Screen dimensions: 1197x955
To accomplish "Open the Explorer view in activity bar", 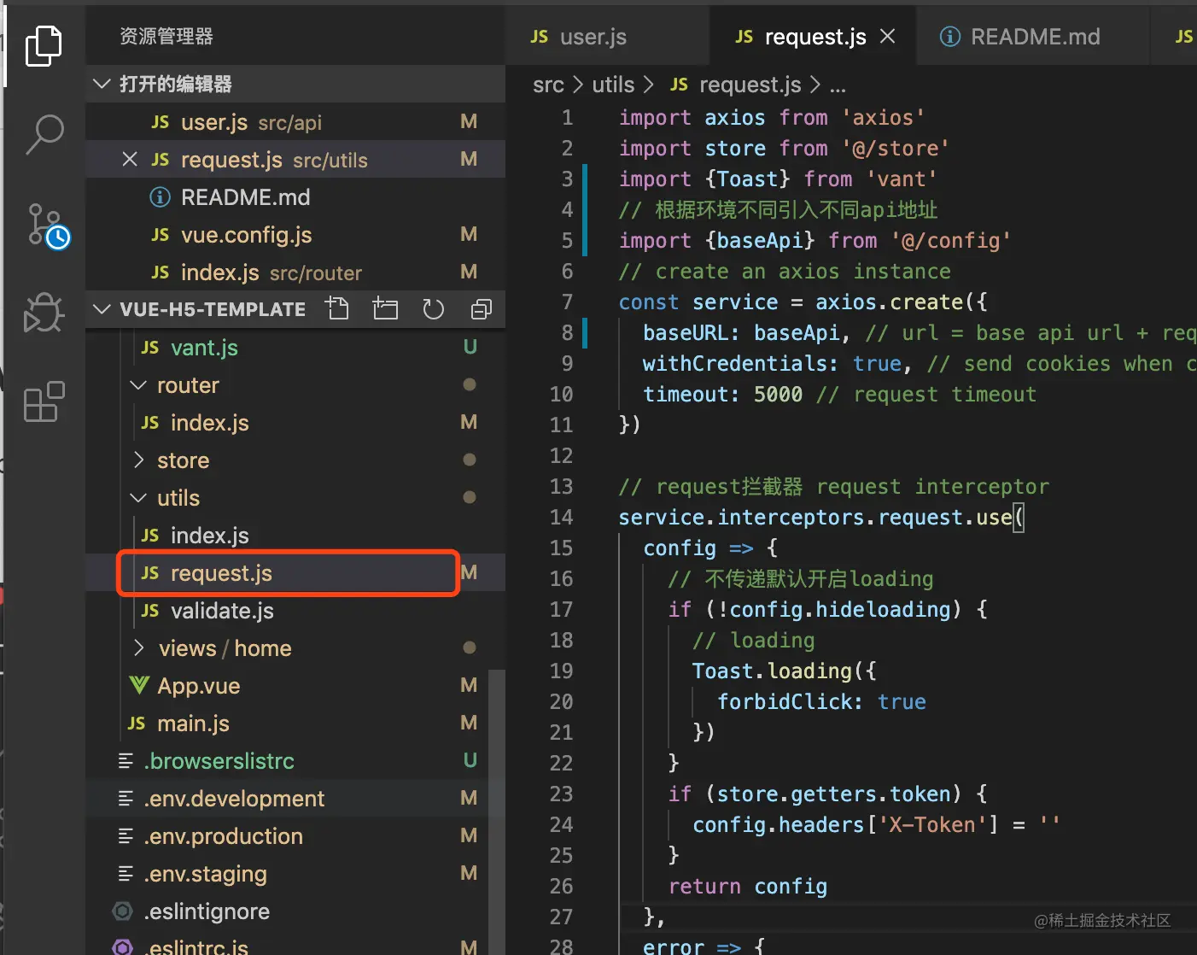I will [x=44, y=45].
